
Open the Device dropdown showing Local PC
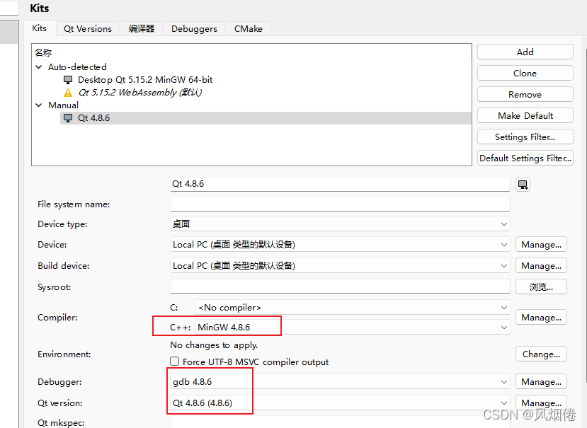340,245
